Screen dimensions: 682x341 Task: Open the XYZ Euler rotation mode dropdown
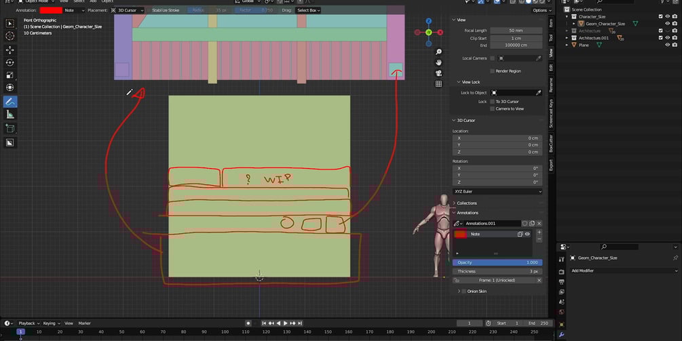point(497,192)
